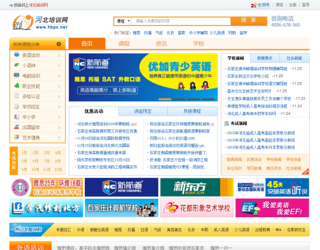Screen dimensions: 320x250
Task: Open news item 石家庄致远文化学校介绍
Action: click(248, 76)
